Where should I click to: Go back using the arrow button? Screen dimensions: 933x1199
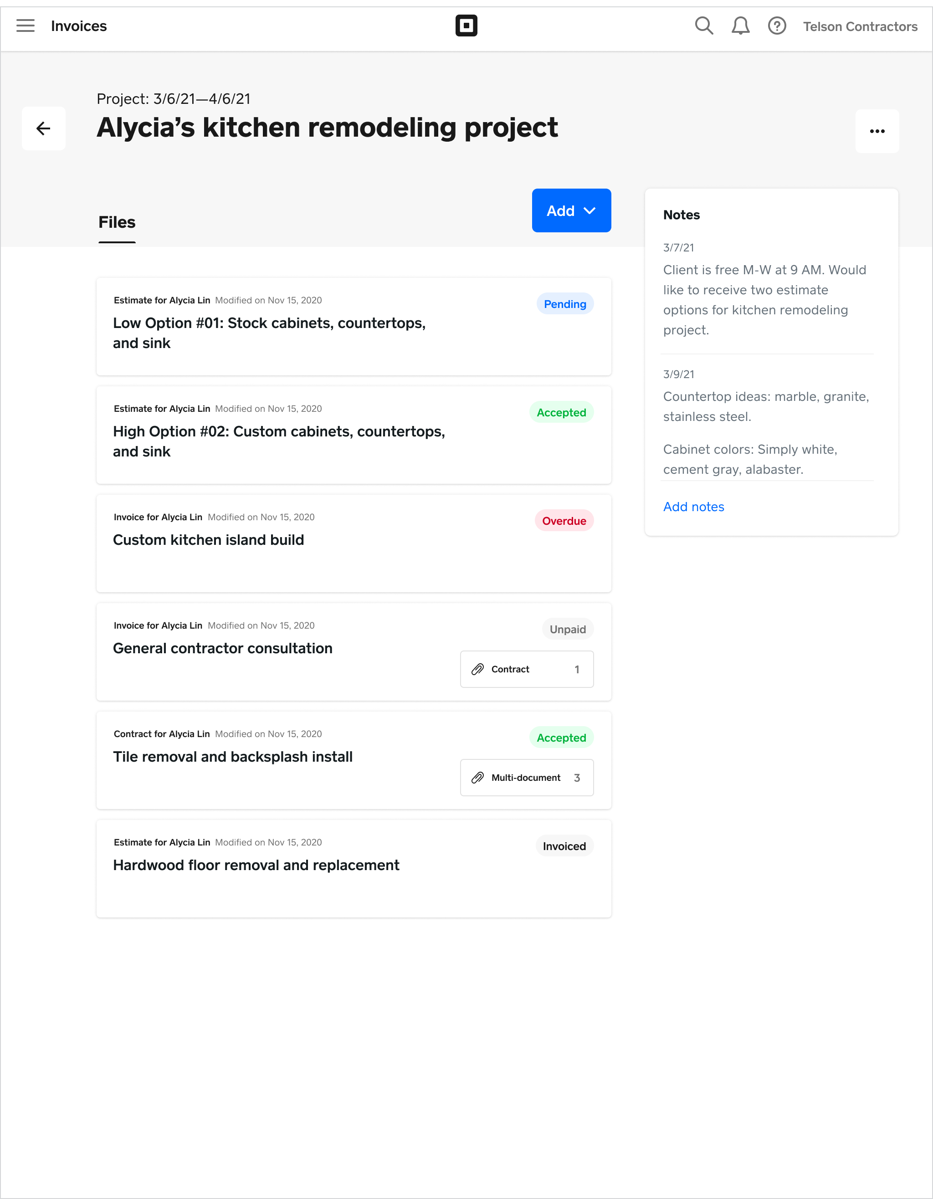[43, 128]
